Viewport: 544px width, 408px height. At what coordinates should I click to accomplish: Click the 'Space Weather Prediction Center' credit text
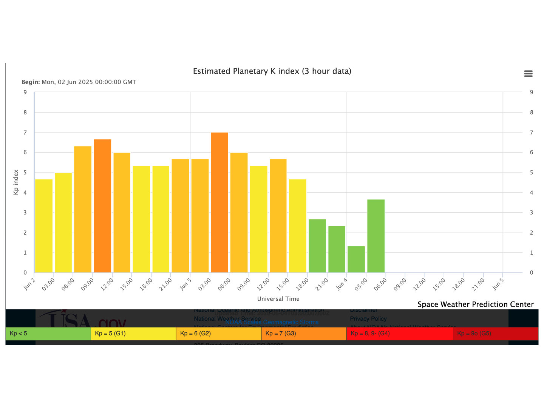click(476, 304)
